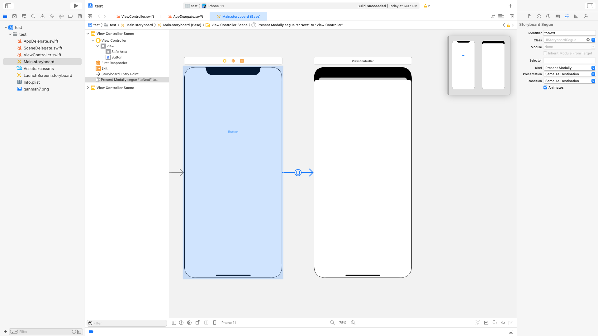598x336 pixels.
Task: Toggle the Animates checkbox
Action: click(x=545, y=87)
